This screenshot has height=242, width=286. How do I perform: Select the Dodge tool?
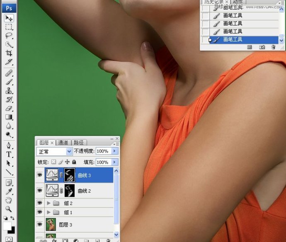pyautogui.click(x=9, y=135)
